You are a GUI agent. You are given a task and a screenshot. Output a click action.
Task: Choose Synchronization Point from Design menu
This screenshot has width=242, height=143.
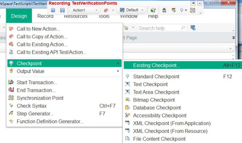(64, 98)
